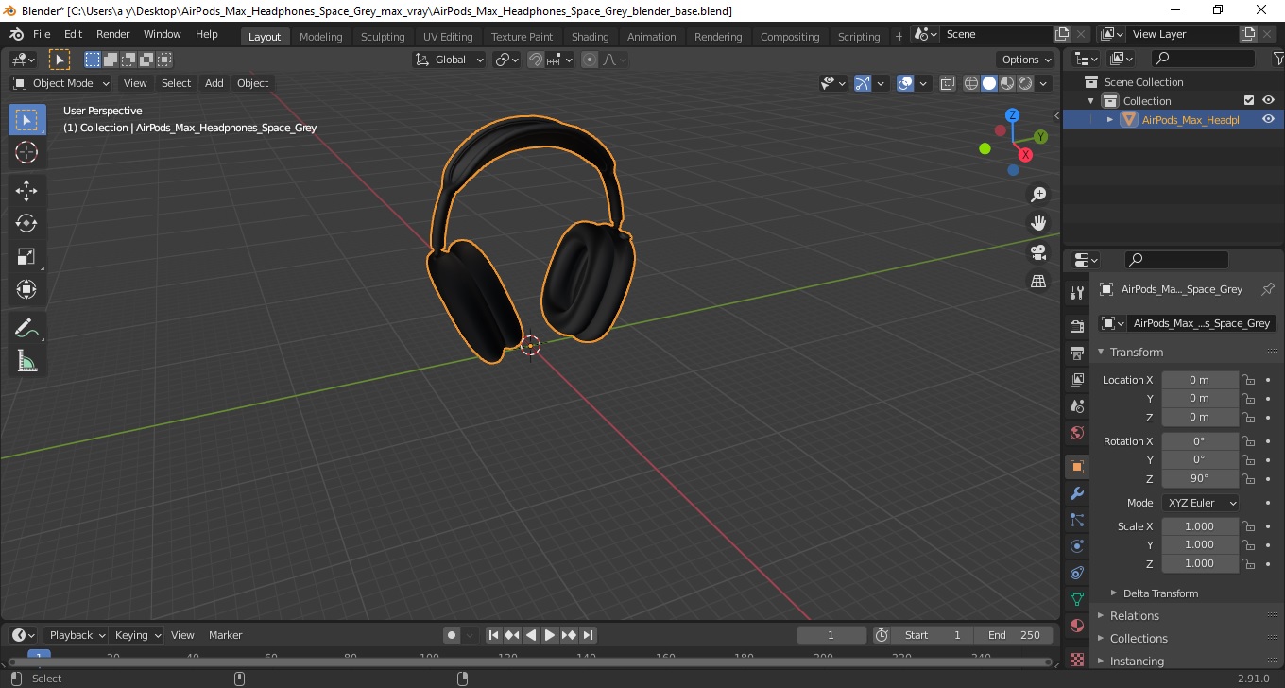Open the Options dropdown in viewport header

pos(1027,60)
